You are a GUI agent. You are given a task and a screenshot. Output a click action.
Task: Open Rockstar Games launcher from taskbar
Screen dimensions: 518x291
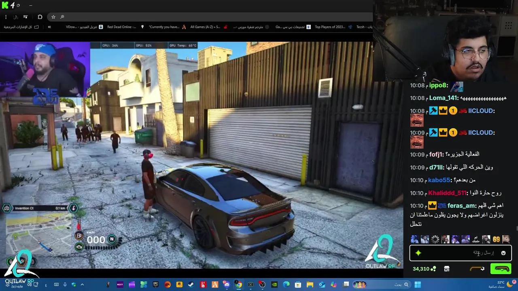pyautogui.click(x=179, y=285)
